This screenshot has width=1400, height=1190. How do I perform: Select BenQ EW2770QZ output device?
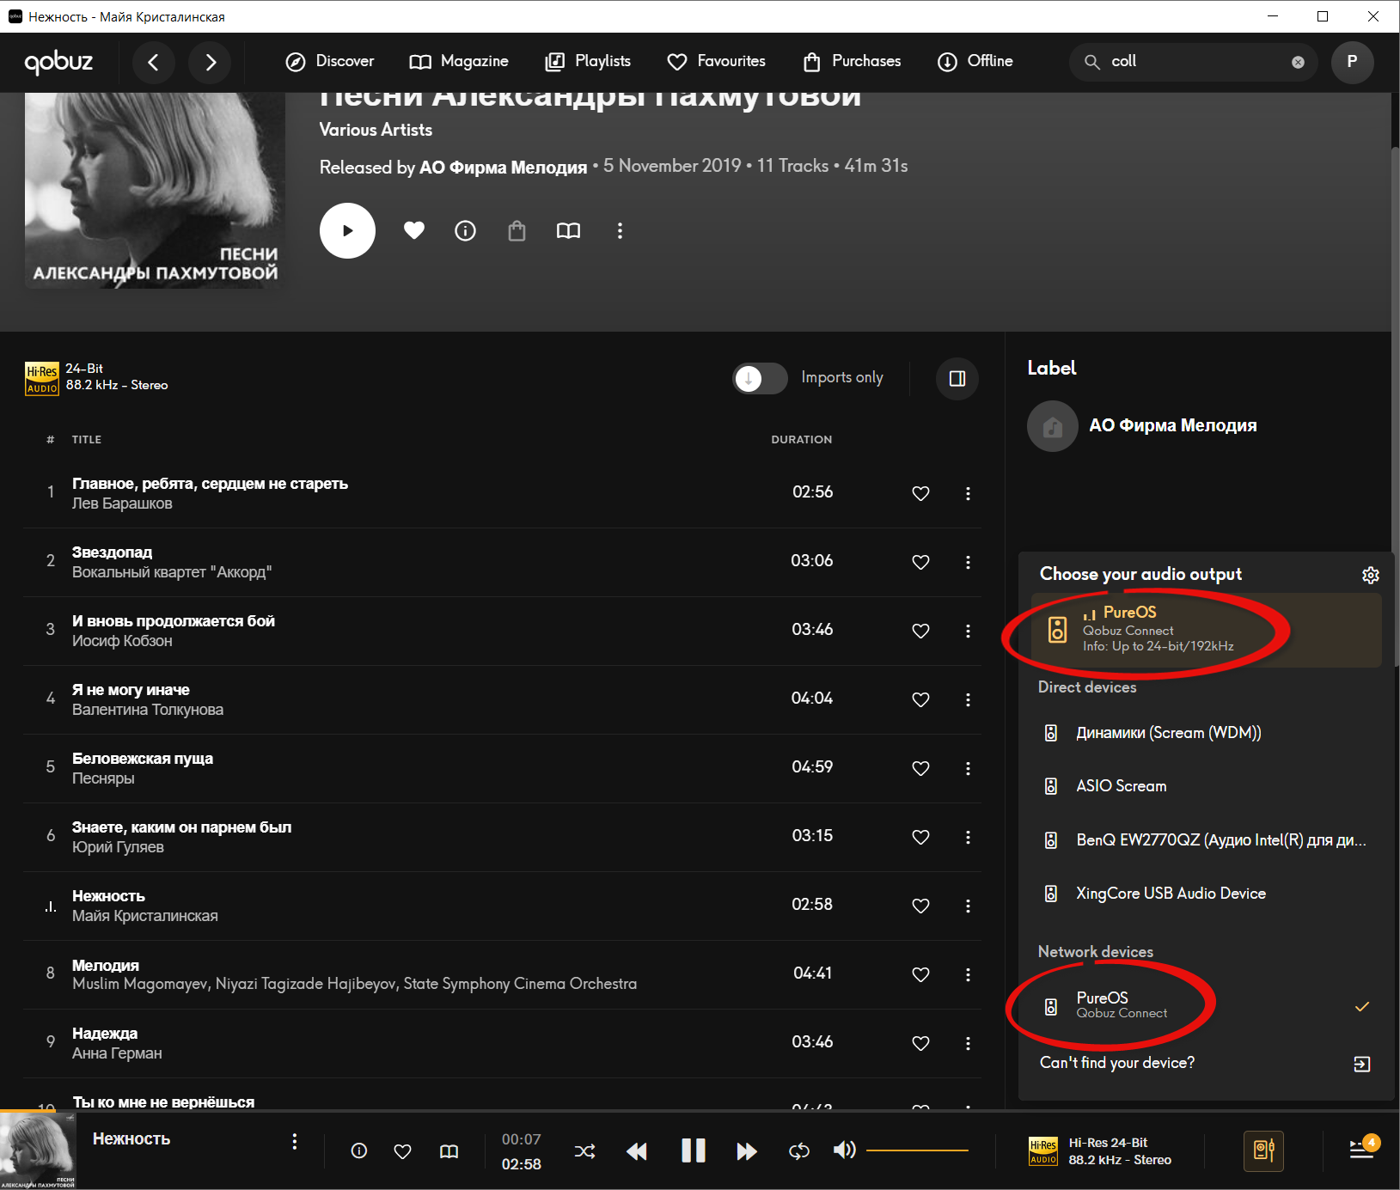[x=1206, y=840]
